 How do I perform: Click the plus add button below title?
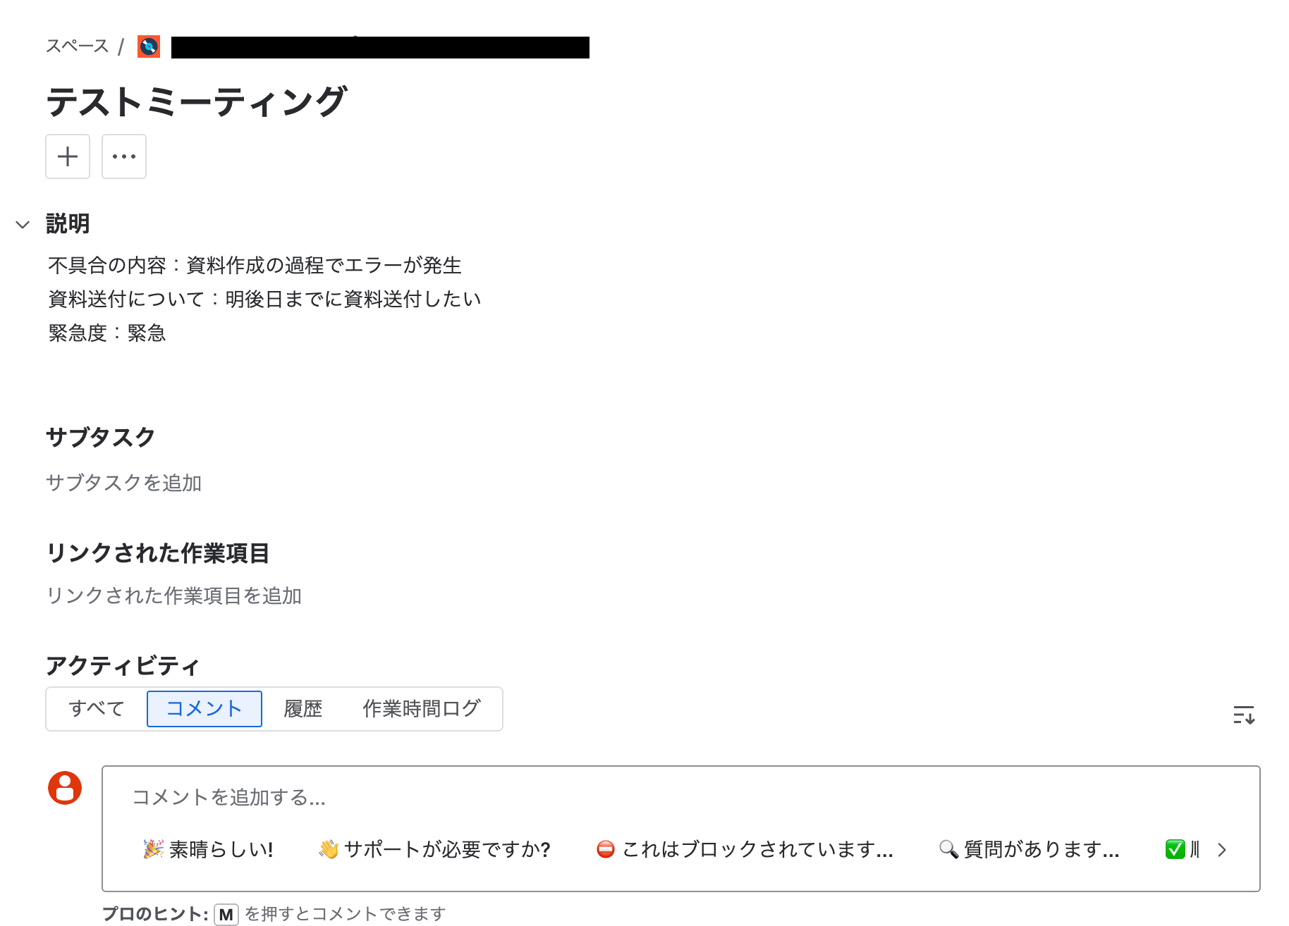click(68, 156)
